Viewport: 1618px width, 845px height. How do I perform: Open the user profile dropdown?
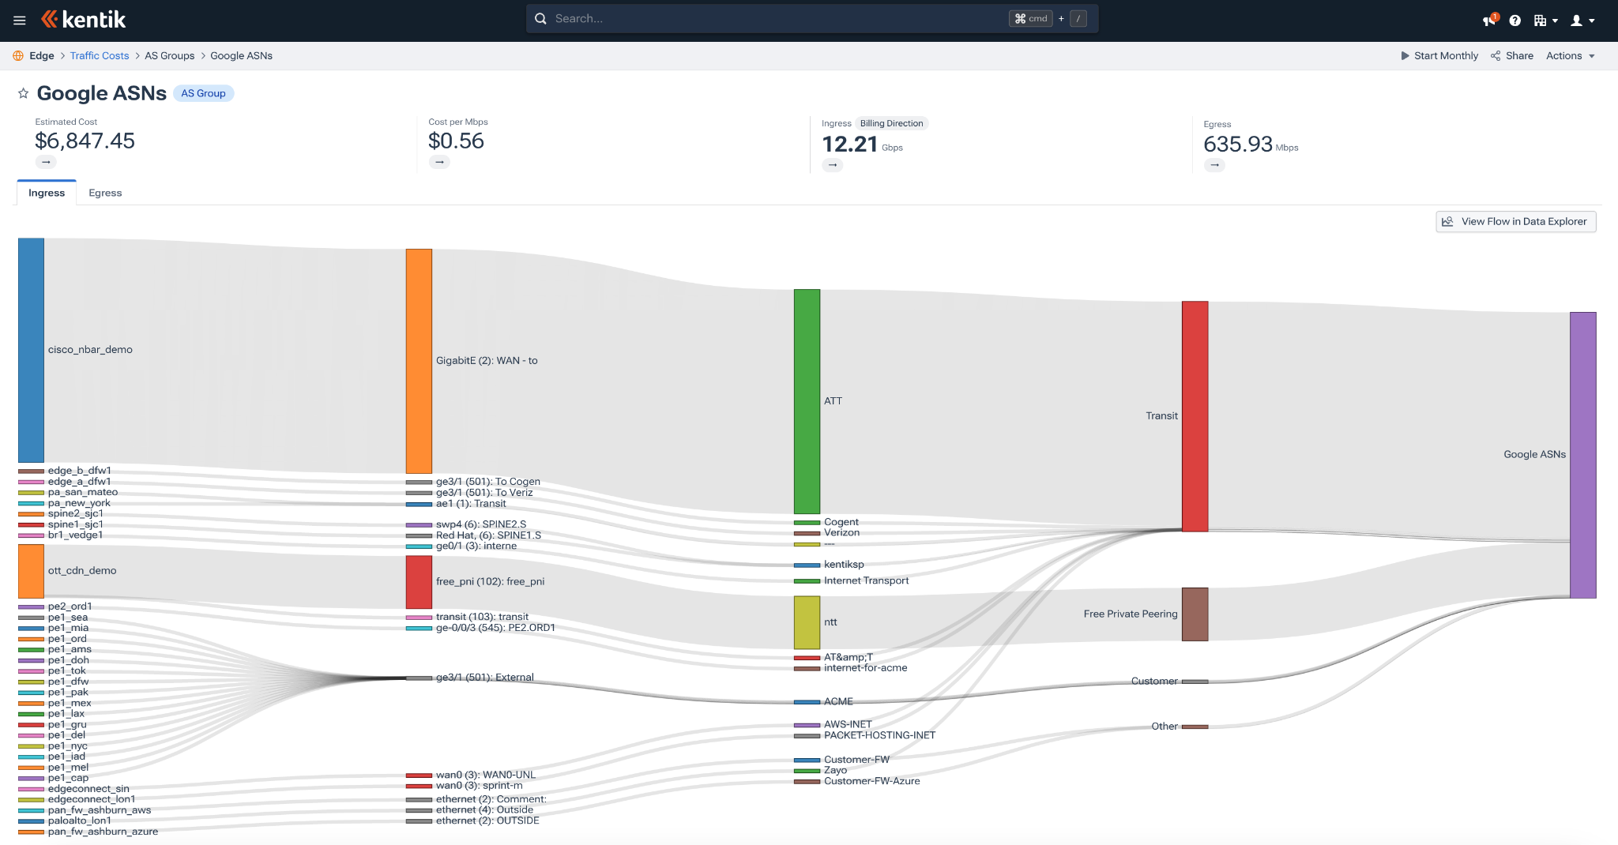(1582, 21)
